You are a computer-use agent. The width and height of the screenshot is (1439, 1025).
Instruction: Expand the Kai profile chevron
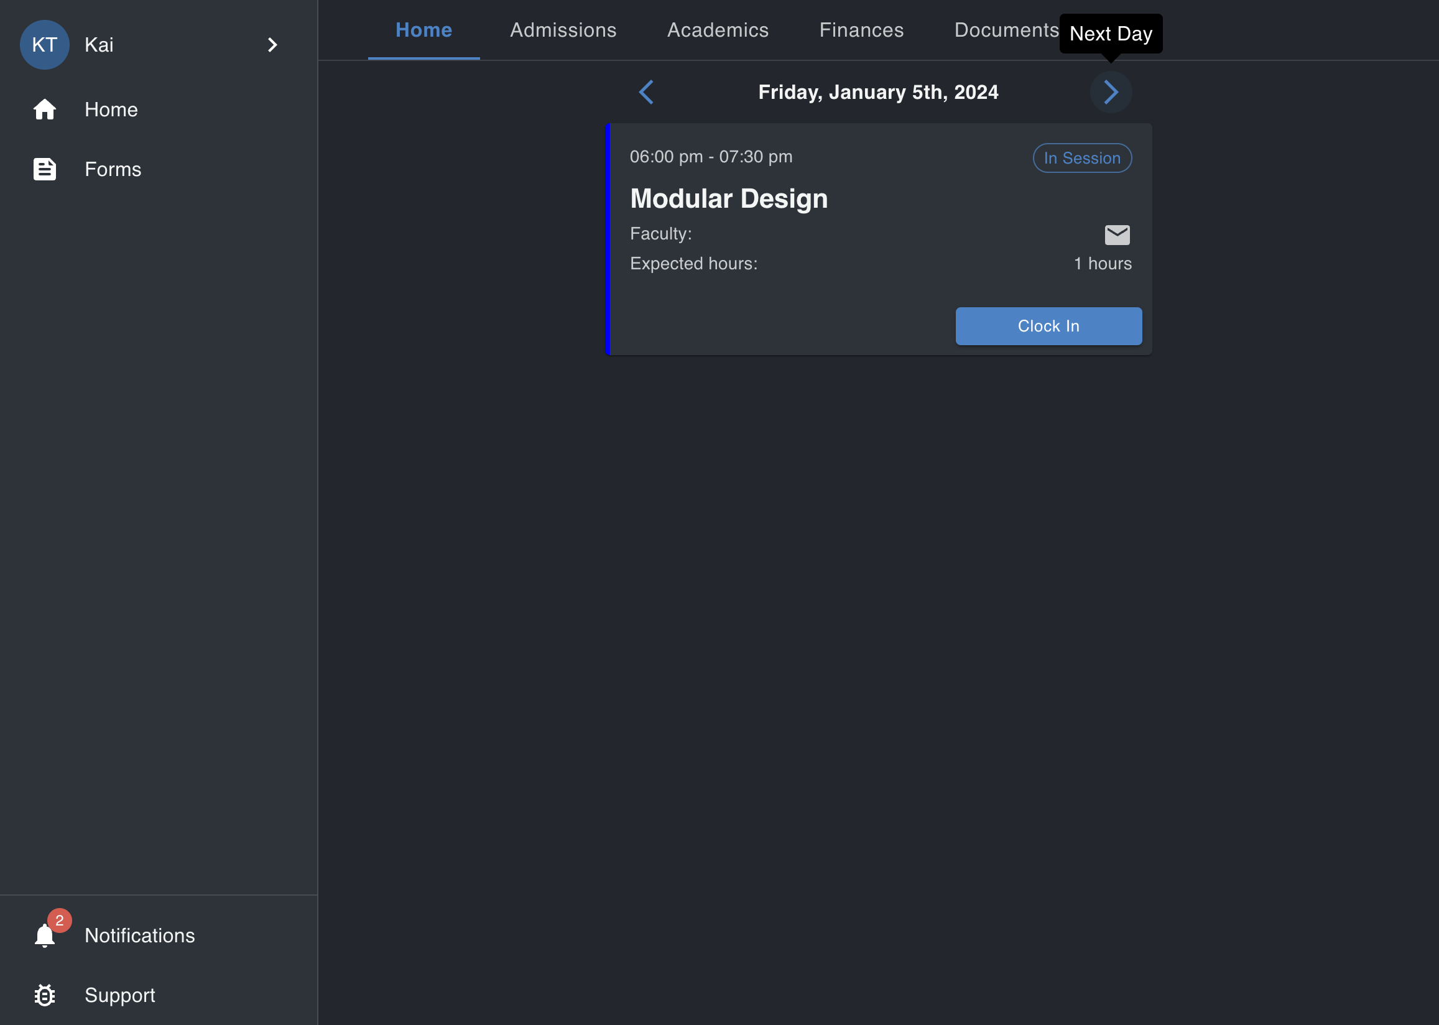[272, 45]
